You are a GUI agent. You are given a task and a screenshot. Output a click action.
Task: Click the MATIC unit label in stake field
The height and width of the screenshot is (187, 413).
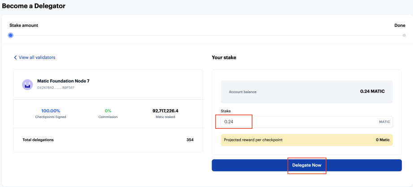point(385,122)
